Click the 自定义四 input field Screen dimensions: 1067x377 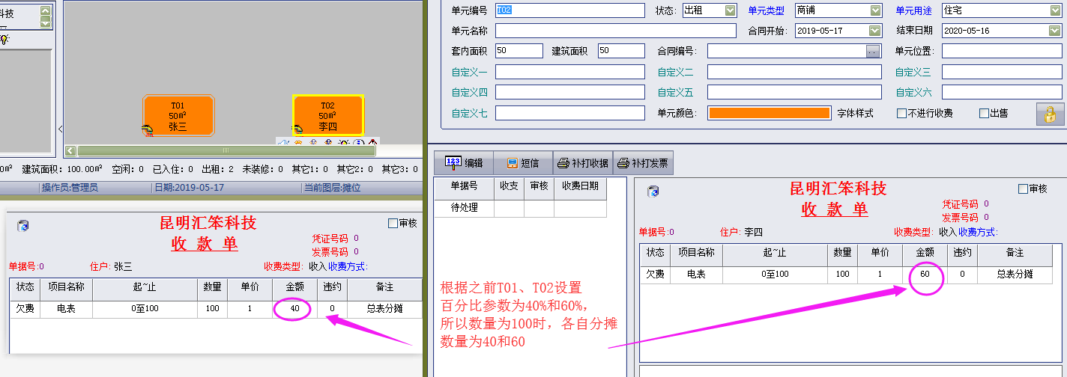click(x=569, y=92)
